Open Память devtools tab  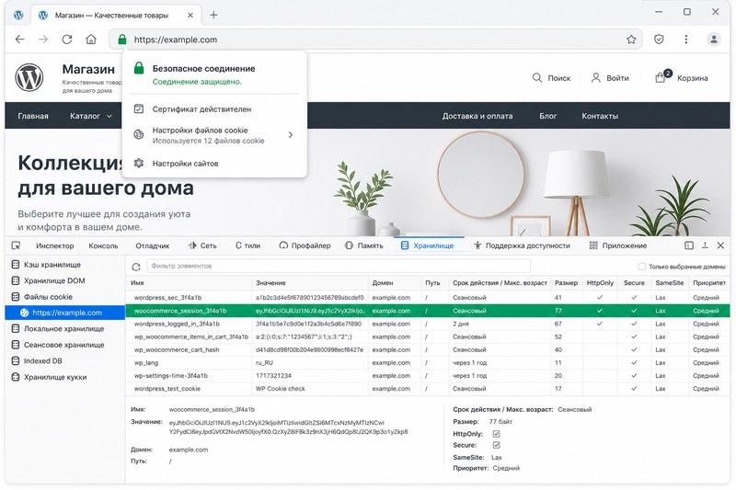[x=364, y=245]
